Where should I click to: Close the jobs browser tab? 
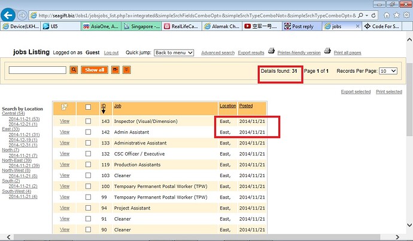(x=357, y=26)
